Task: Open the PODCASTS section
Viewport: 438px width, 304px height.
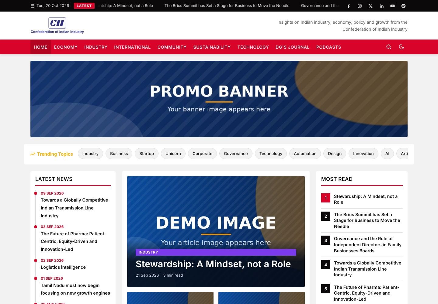Action: point(328,47)
